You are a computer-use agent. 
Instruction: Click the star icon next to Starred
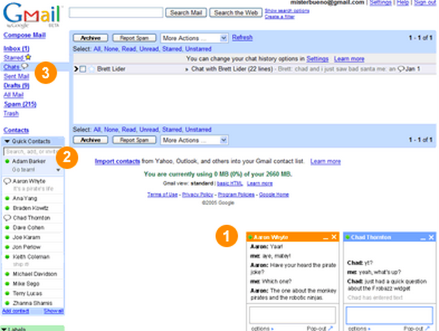(x=28, y=57)
